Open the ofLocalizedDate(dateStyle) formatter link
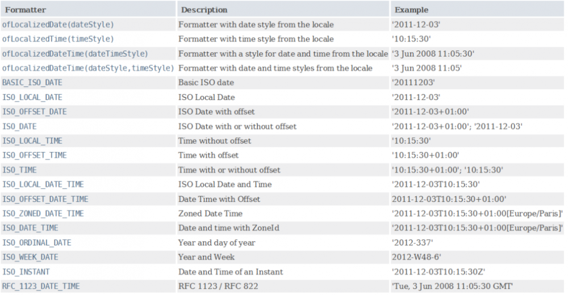 58,24
